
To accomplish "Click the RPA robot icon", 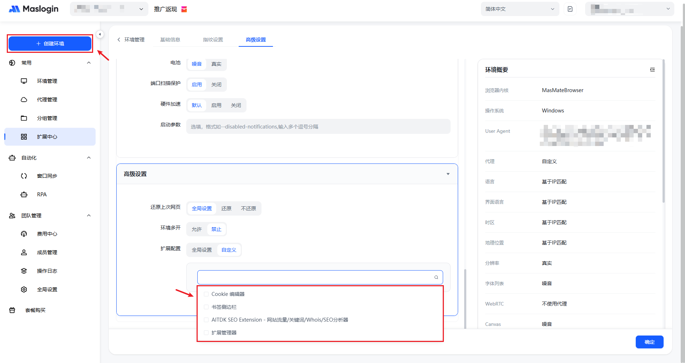I will (24, 195).
